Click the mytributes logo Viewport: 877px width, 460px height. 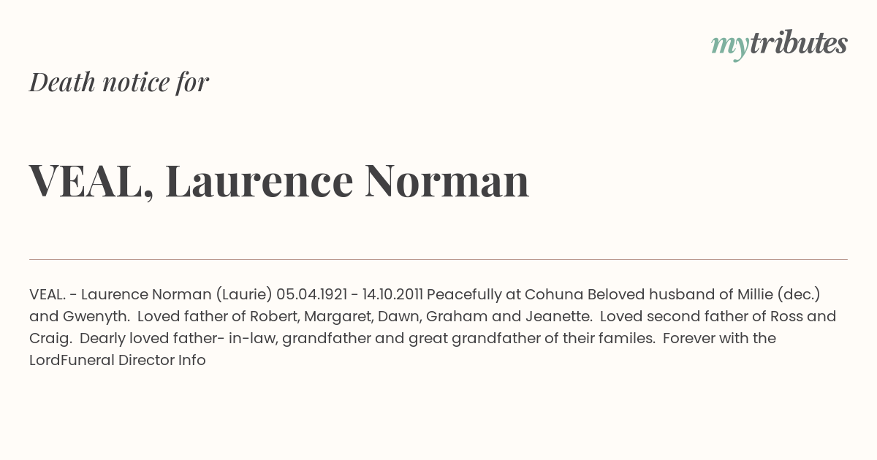coord(779,45)
